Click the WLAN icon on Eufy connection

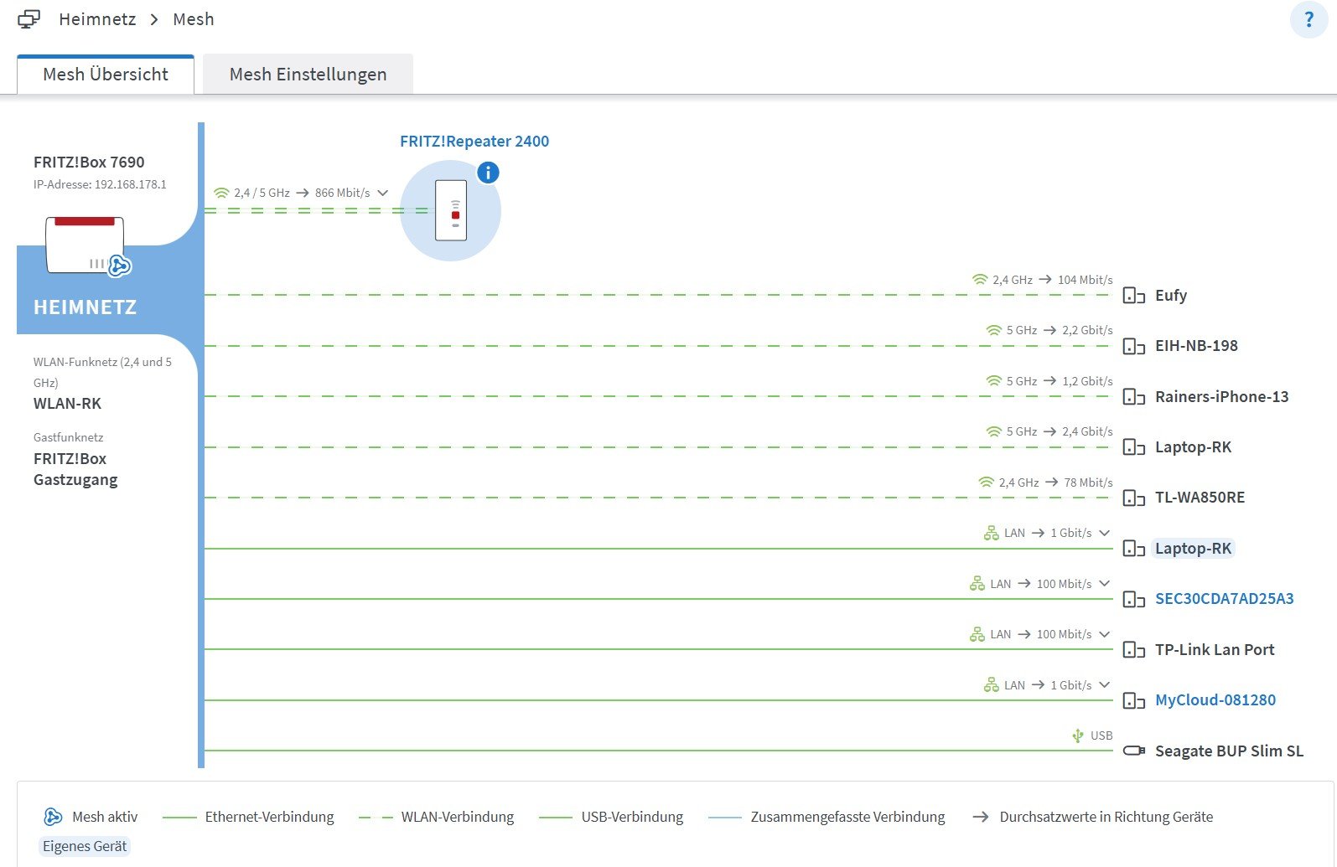coord(980,280)
